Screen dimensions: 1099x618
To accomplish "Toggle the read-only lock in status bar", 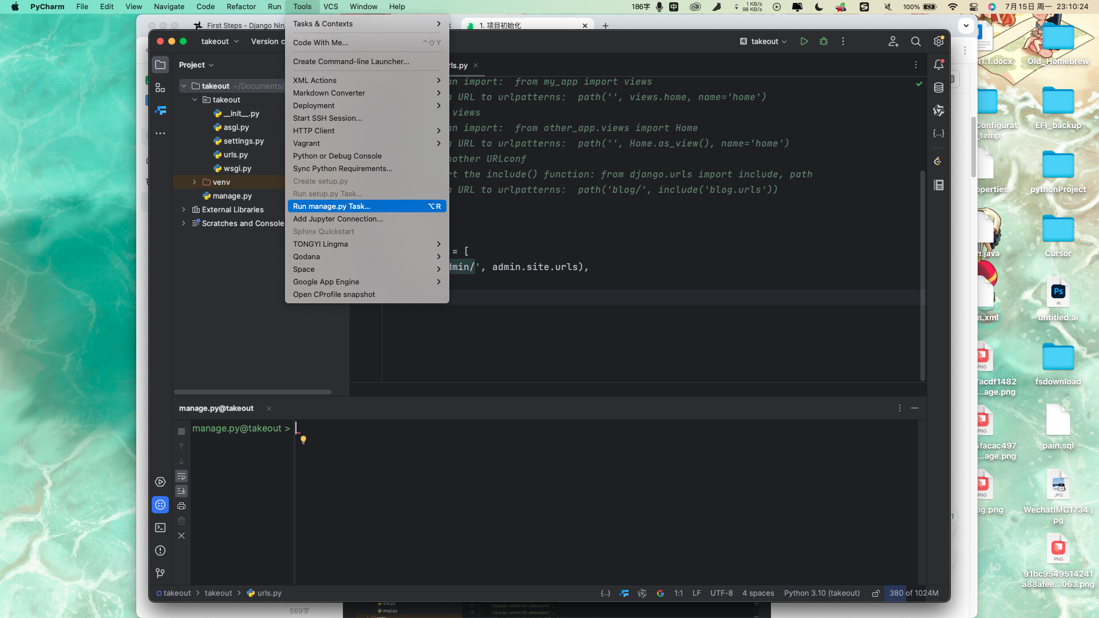I will click(875, 593).
